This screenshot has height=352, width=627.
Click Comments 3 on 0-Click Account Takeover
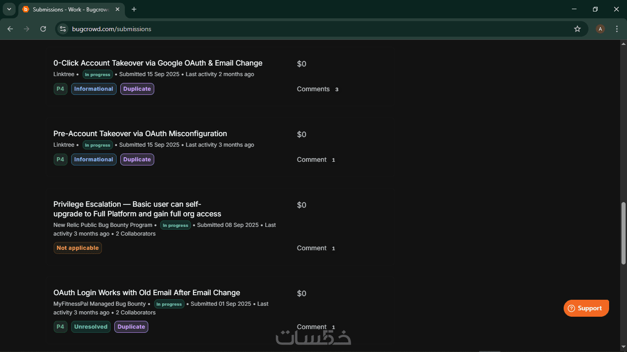point(318,89)
